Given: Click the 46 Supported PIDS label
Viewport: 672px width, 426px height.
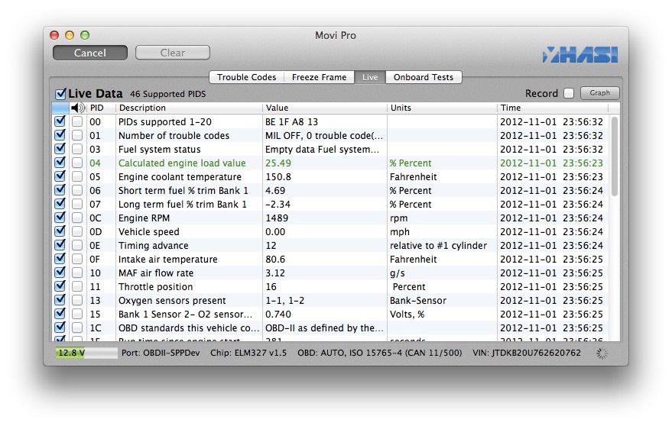Looking at the screenshot, I should [168, 94].
